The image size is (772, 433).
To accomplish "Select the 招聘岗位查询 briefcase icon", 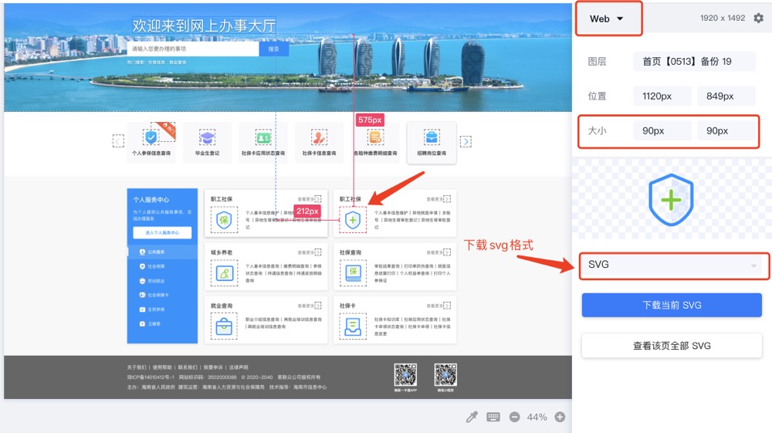I will tap(432, 137).
